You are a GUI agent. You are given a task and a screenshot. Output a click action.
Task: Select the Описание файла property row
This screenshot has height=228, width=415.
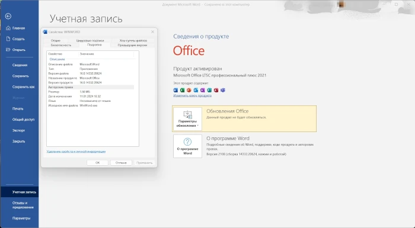tap(91, 65)
